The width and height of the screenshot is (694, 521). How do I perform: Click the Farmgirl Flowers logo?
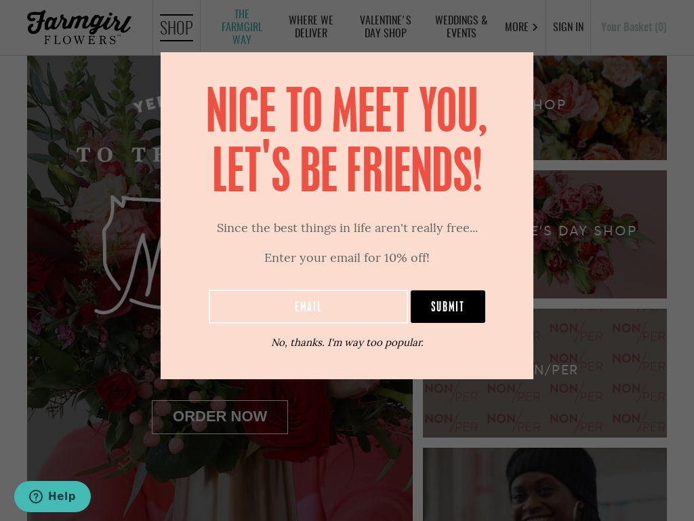[x=79, y=27]
